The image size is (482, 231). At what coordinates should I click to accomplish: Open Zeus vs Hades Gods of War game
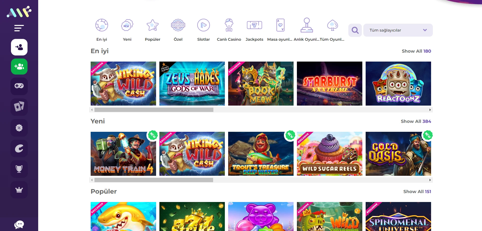(192, 83)
